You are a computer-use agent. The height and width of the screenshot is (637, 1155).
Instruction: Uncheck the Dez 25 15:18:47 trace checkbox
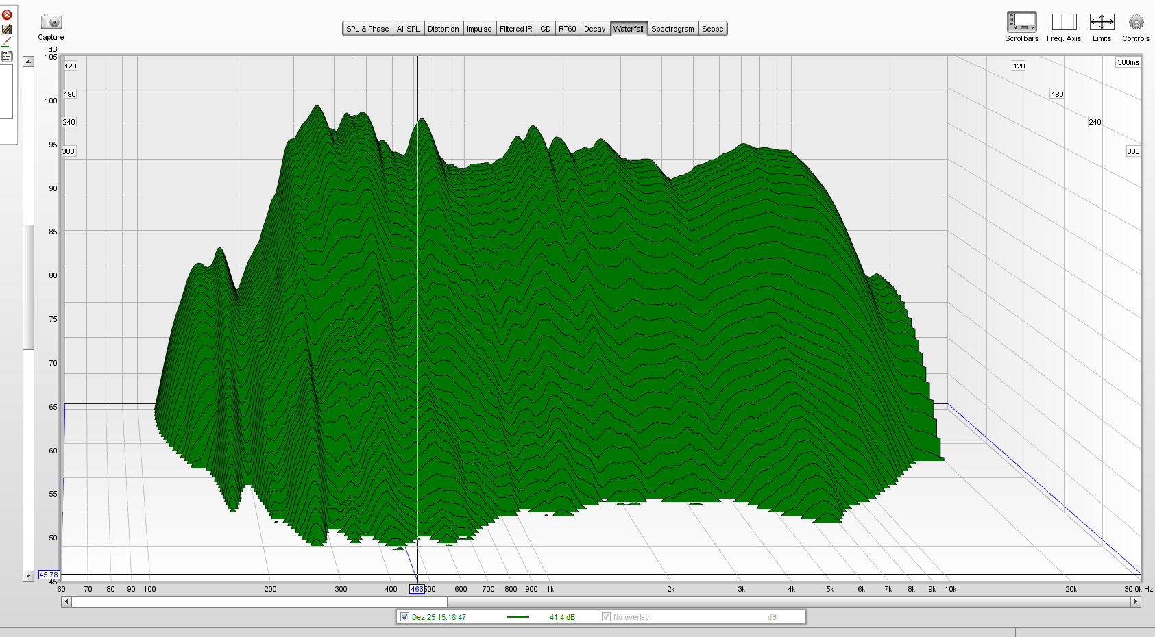pyautogui.click(x=404, y=617)
